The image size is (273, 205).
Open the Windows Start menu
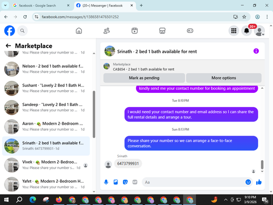6,200
